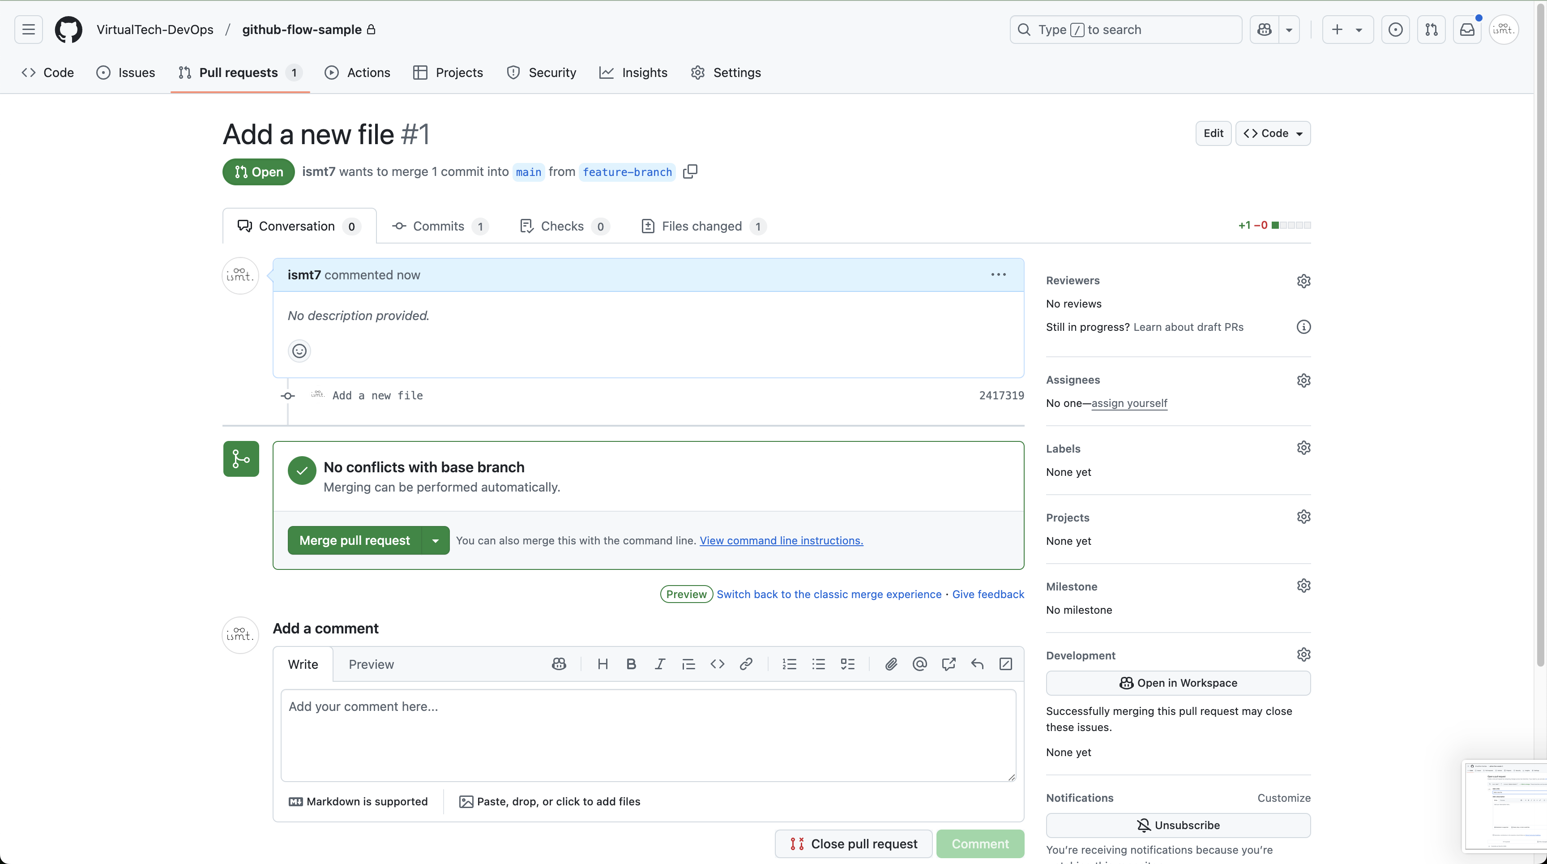Open the Give feedback link
This screenshot has height=864, width=1547.
point(988,595)
